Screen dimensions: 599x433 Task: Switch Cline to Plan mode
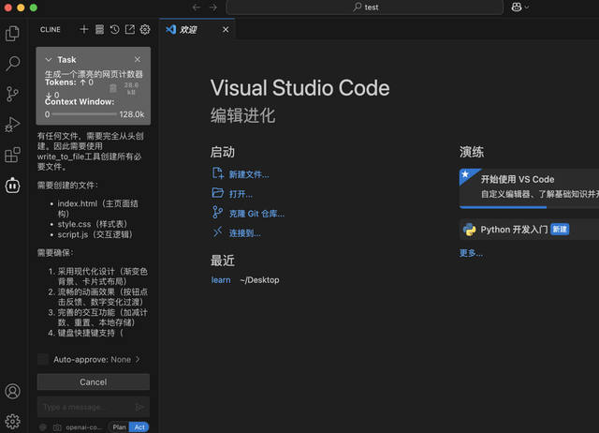119,426
